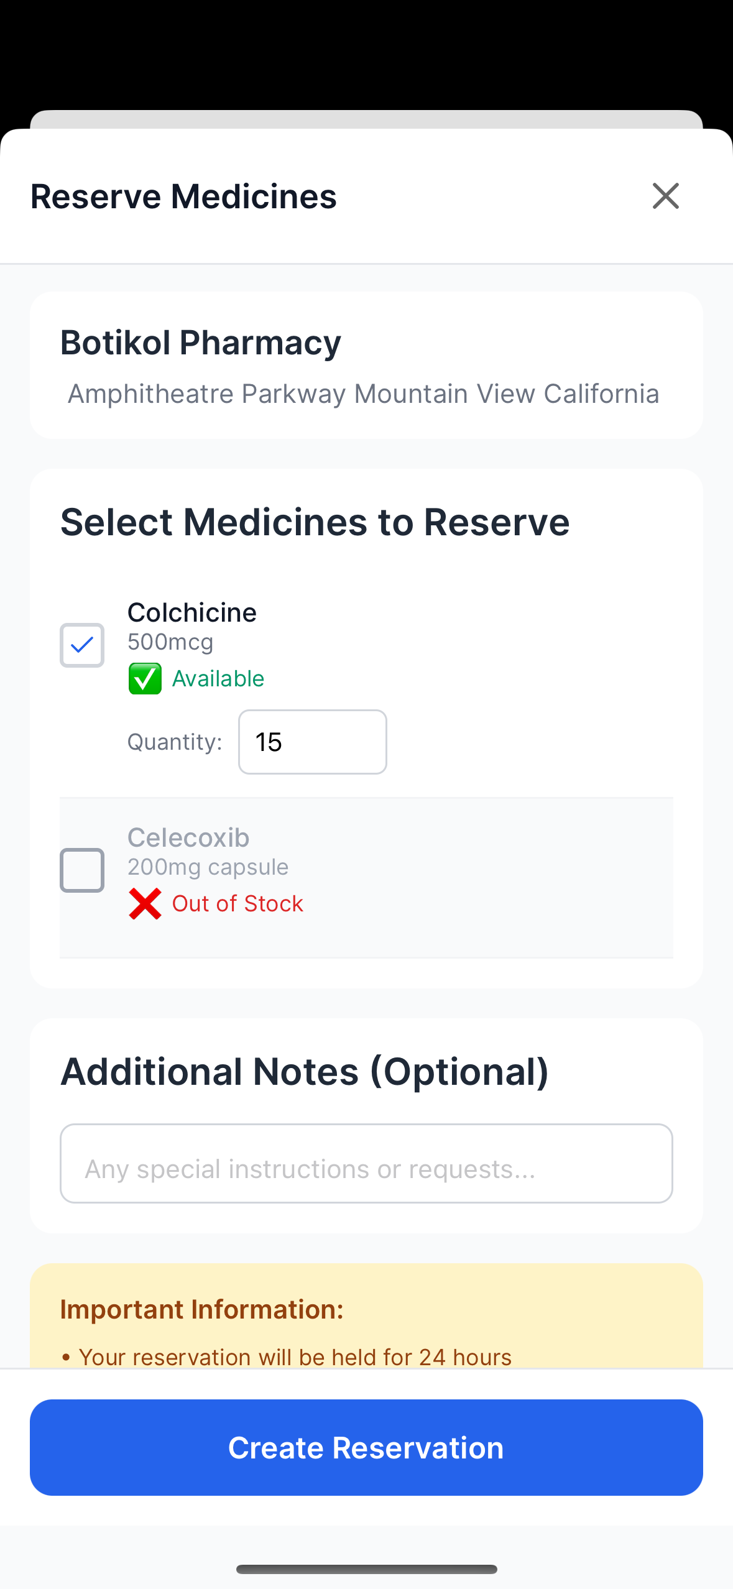The width and height of the screenshot is (733, 1589).
Task: Tap the Amphitheatre Parkway address text
Action: tap(363, 394)
